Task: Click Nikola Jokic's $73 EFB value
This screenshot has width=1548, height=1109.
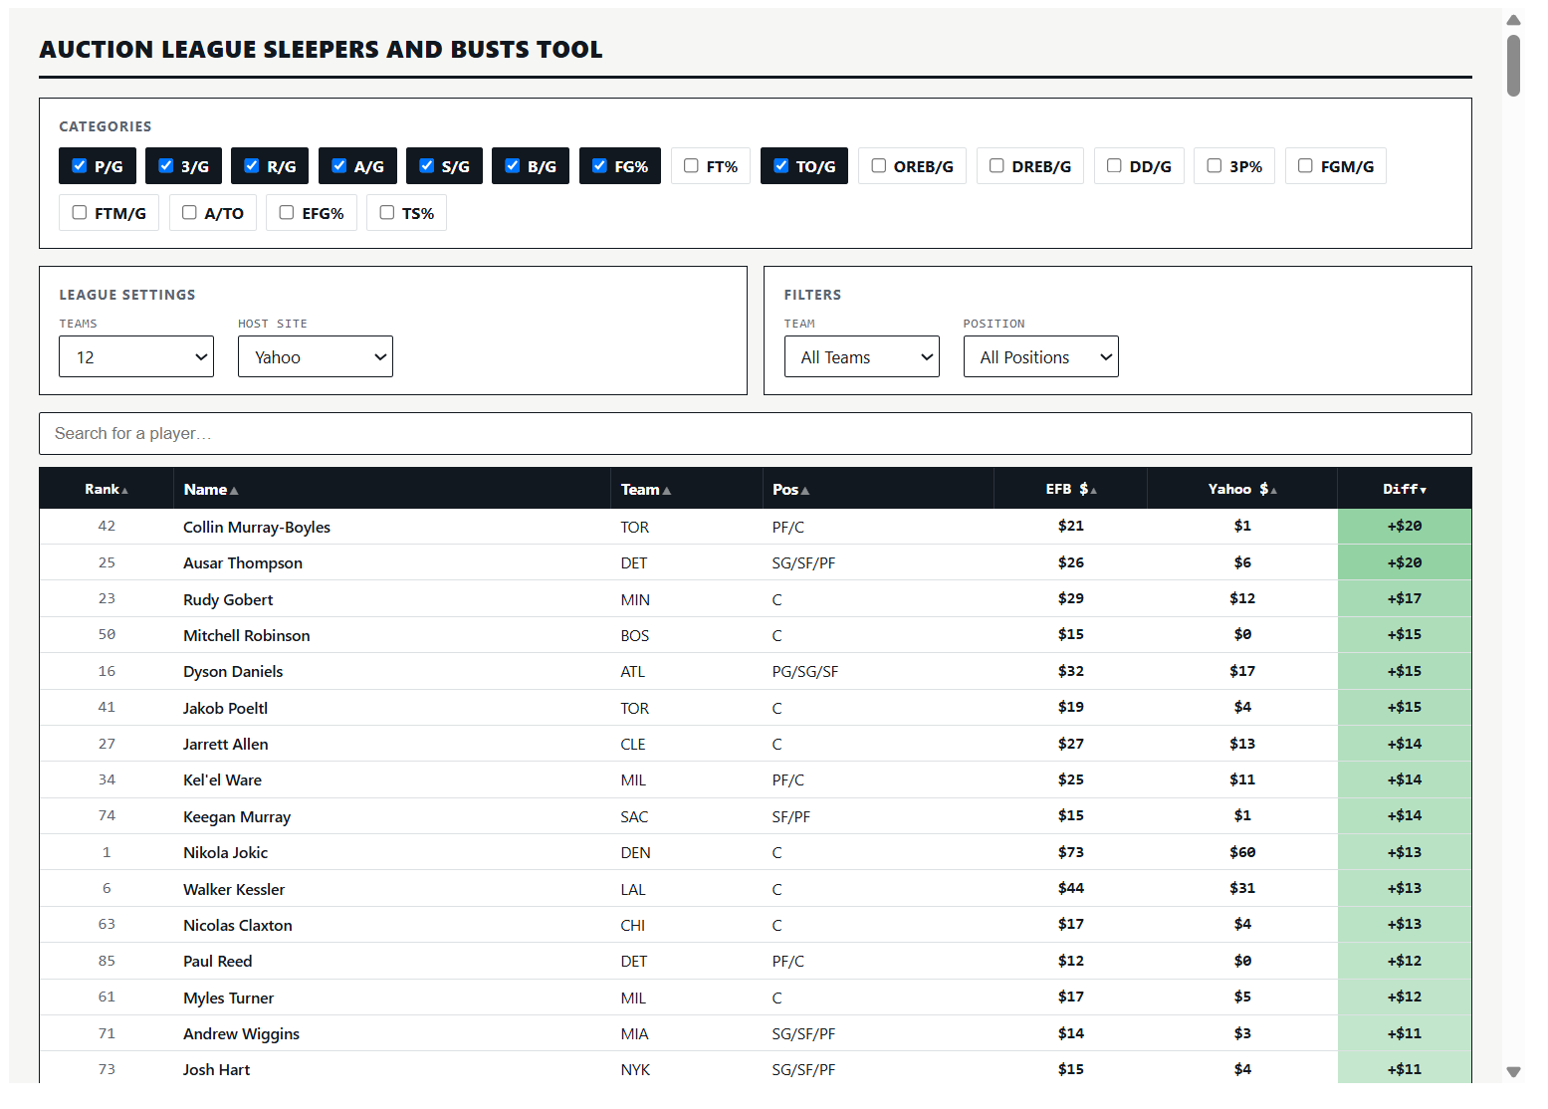Action: point(1071,852)
